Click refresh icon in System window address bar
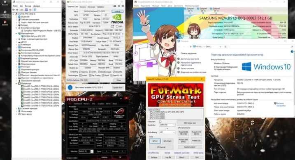This screenshot has width=295, height=160. (225, 46)
